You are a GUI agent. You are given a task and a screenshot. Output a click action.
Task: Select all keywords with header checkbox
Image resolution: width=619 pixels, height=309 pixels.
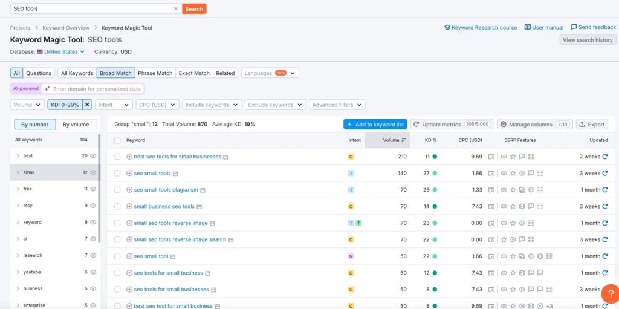(117, 140)
